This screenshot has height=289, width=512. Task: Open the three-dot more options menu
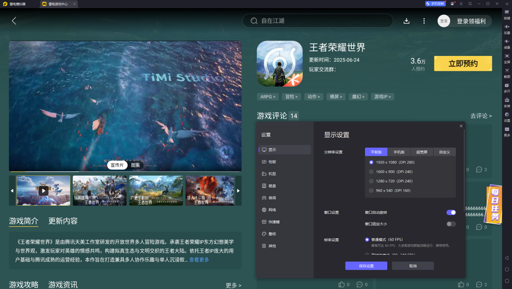[424, 21]
